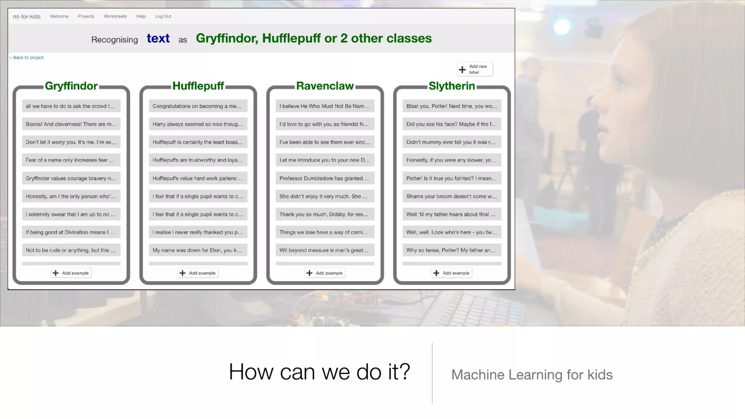Select 'Honestly, am I the only person' example
Screen dimensions: 745x419
click(x=71, y=196)
